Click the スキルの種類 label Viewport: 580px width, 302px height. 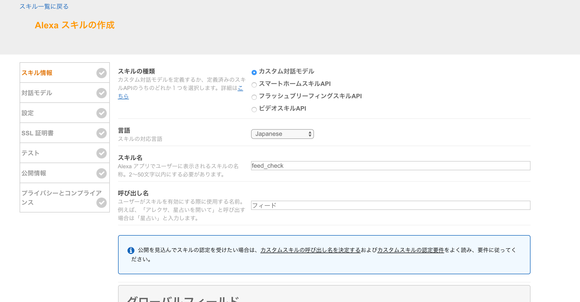(136, 71)
